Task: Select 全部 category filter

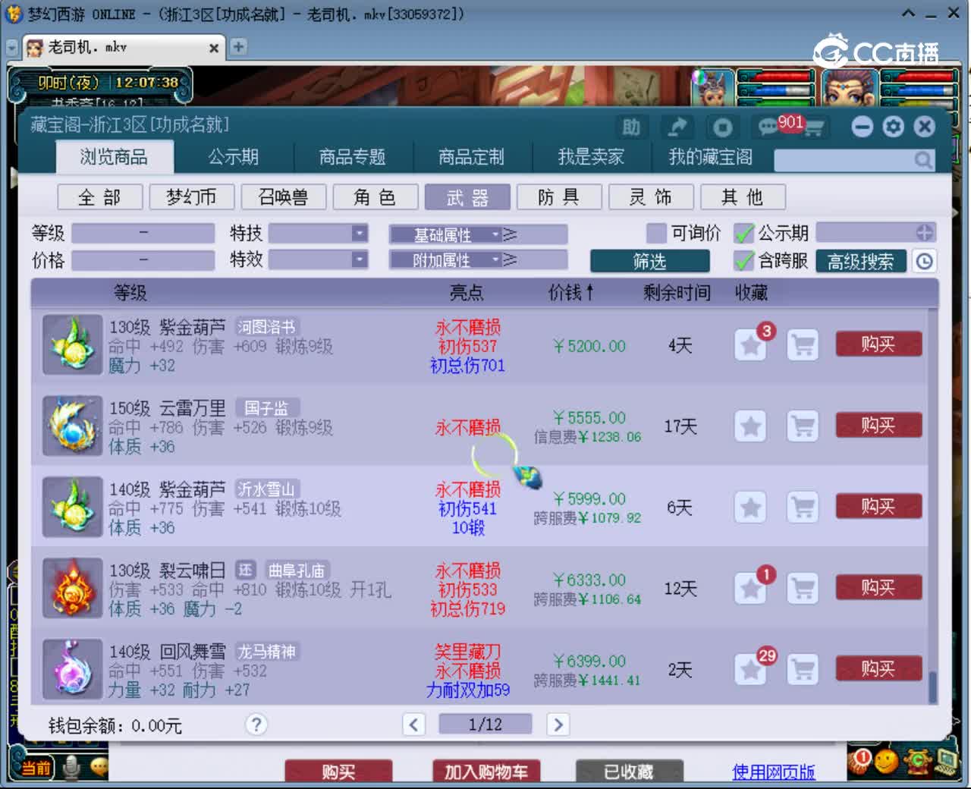Action: 99,197
